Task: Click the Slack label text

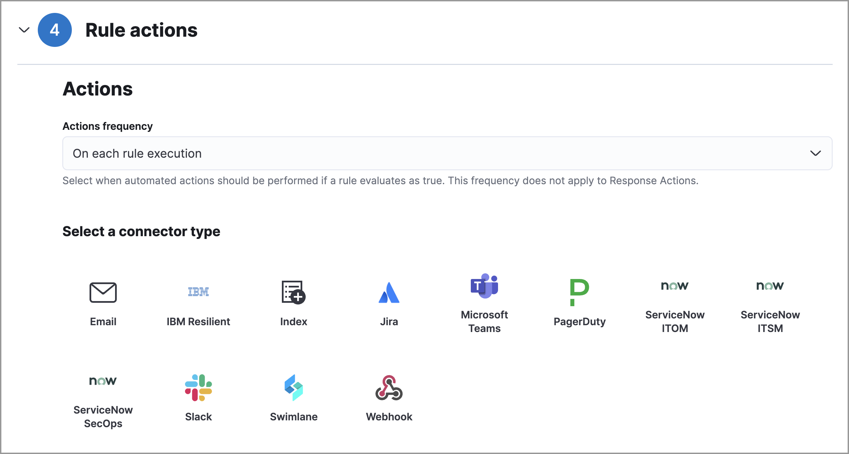Action: pos(198,417)
